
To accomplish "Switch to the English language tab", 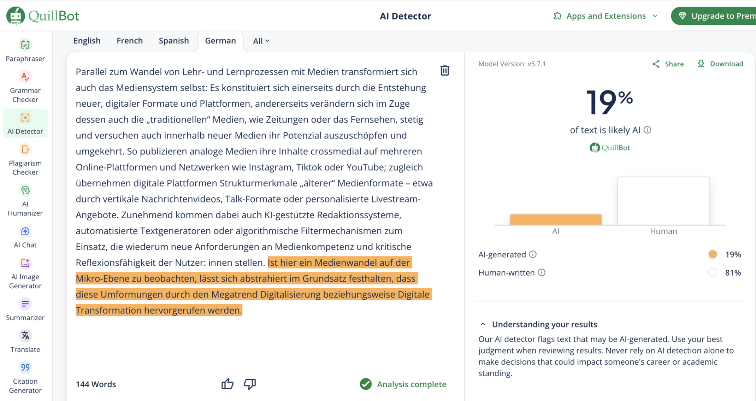I will point(87,41).
